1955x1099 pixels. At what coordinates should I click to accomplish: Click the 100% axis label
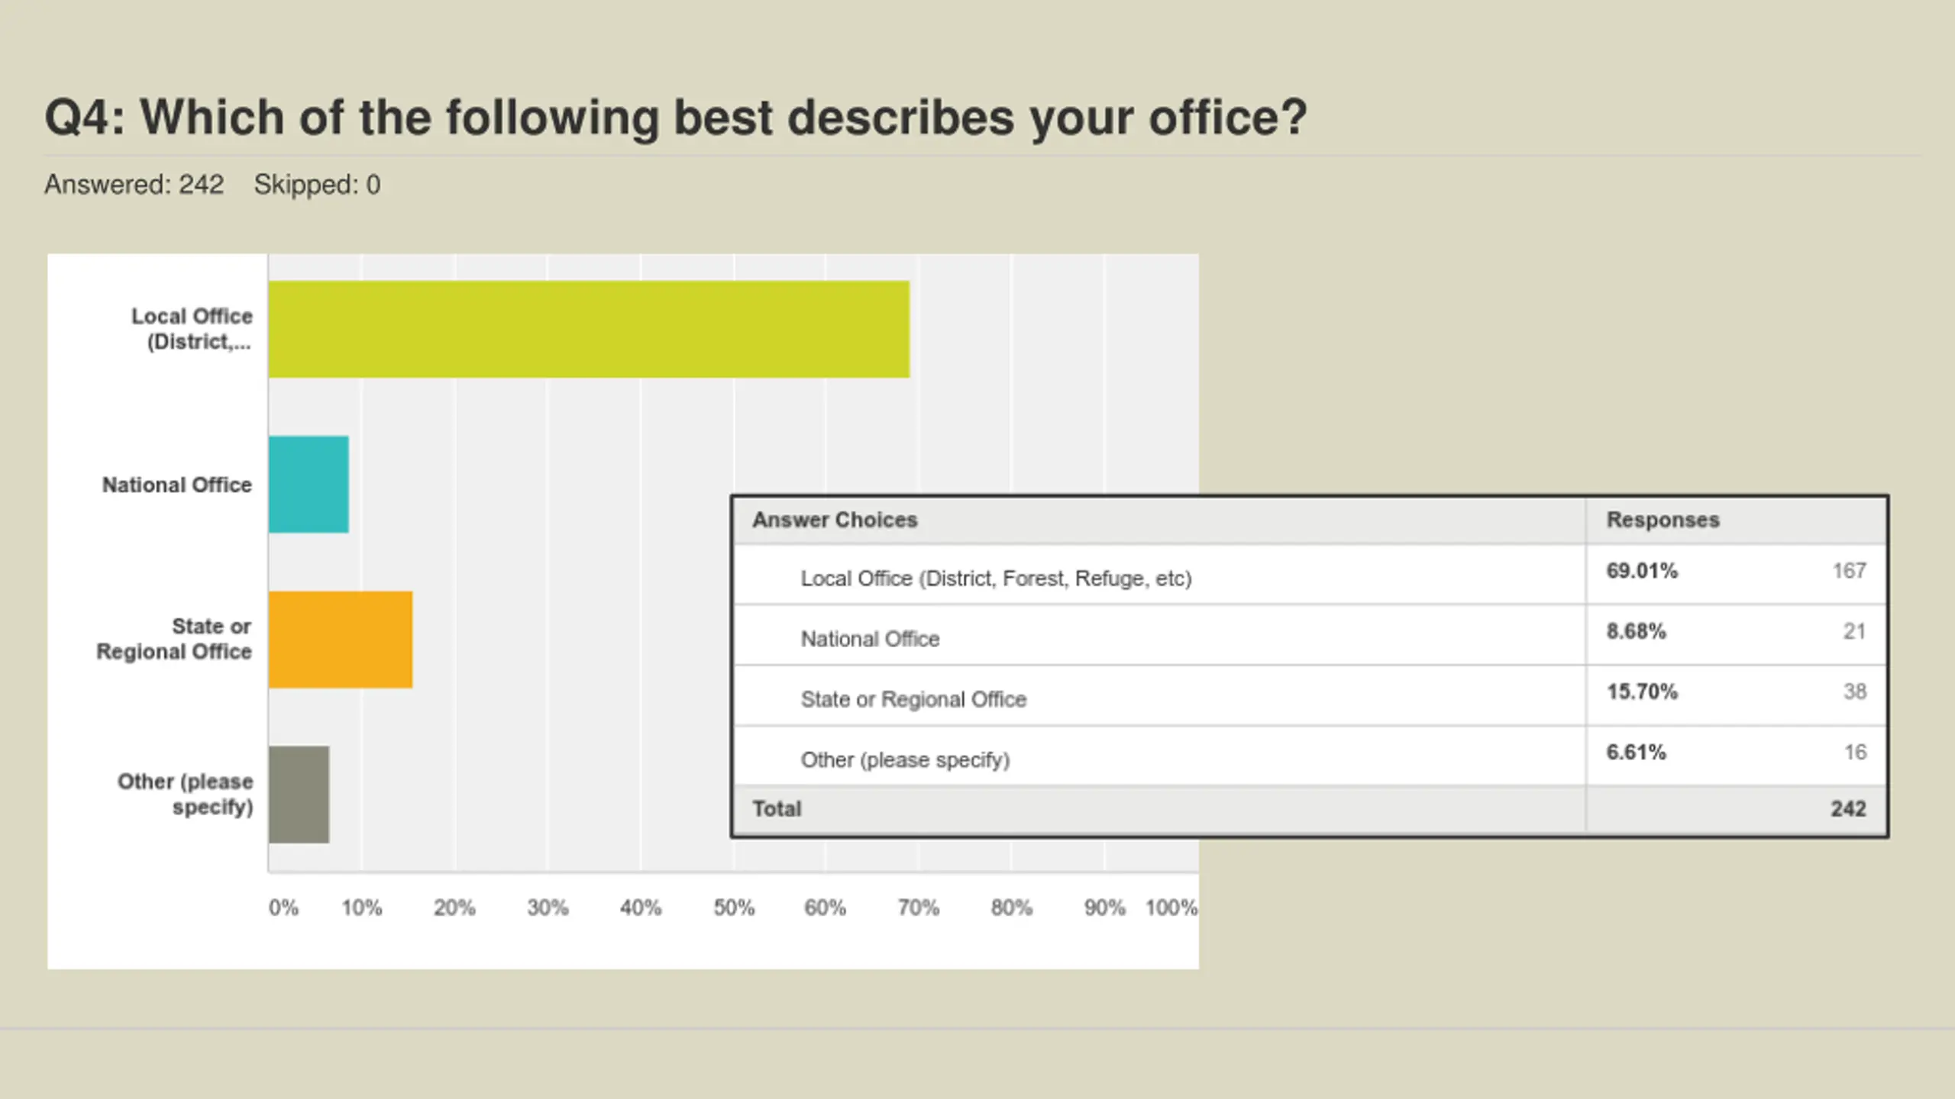pos(1171,907)
